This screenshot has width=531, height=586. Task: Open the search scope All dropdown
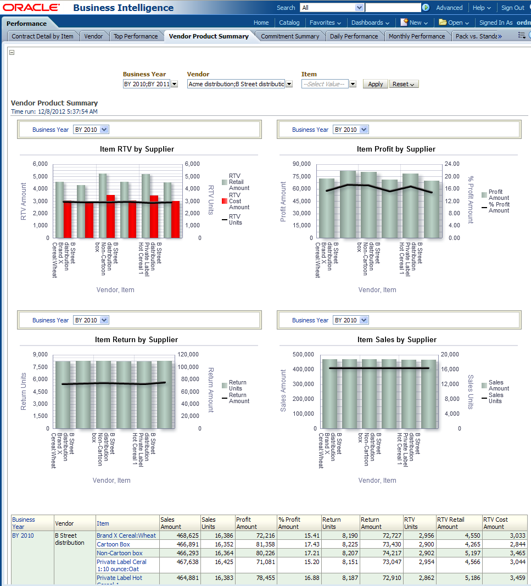359,8
